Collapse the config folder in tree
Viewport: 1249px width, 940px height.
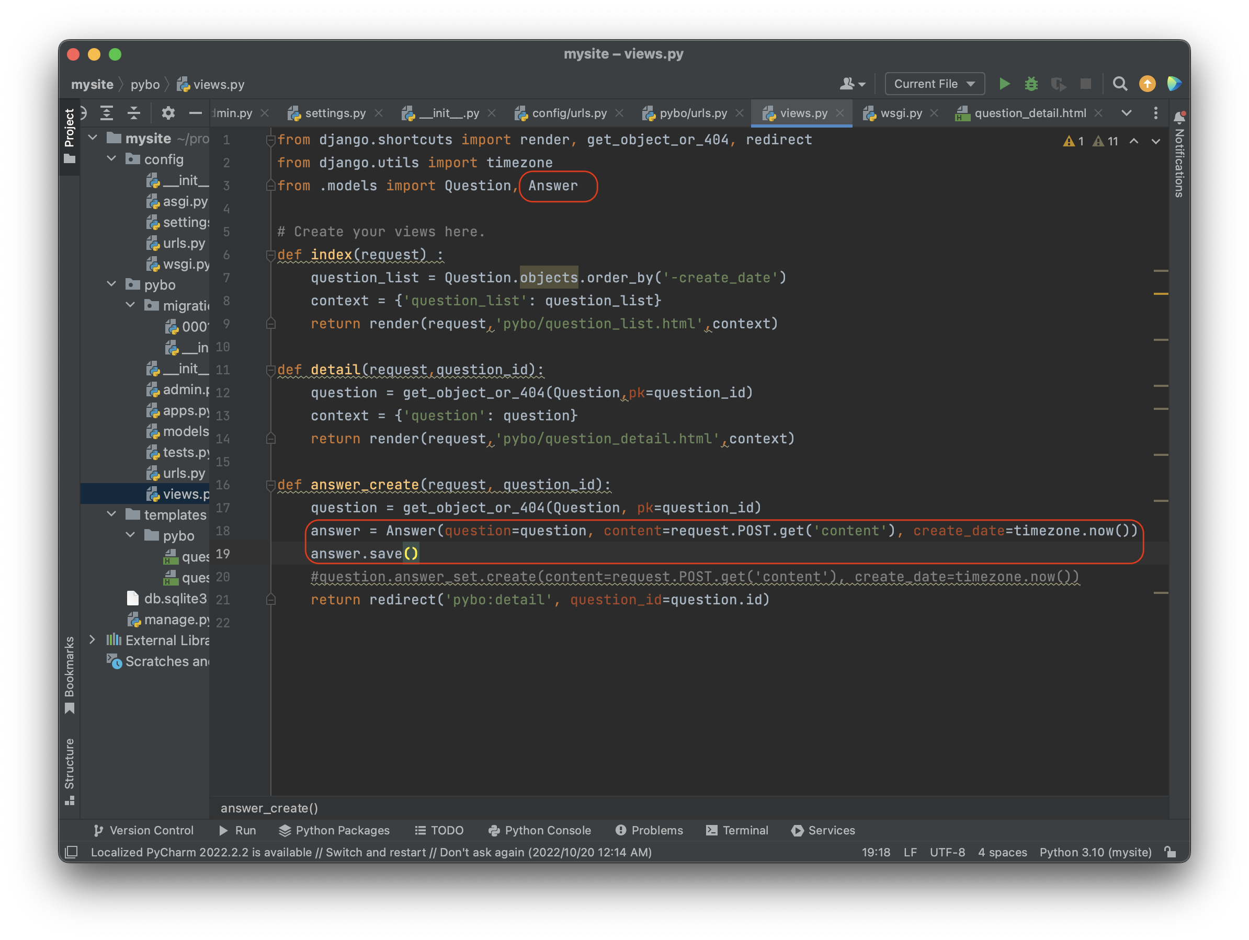[112, 159]
